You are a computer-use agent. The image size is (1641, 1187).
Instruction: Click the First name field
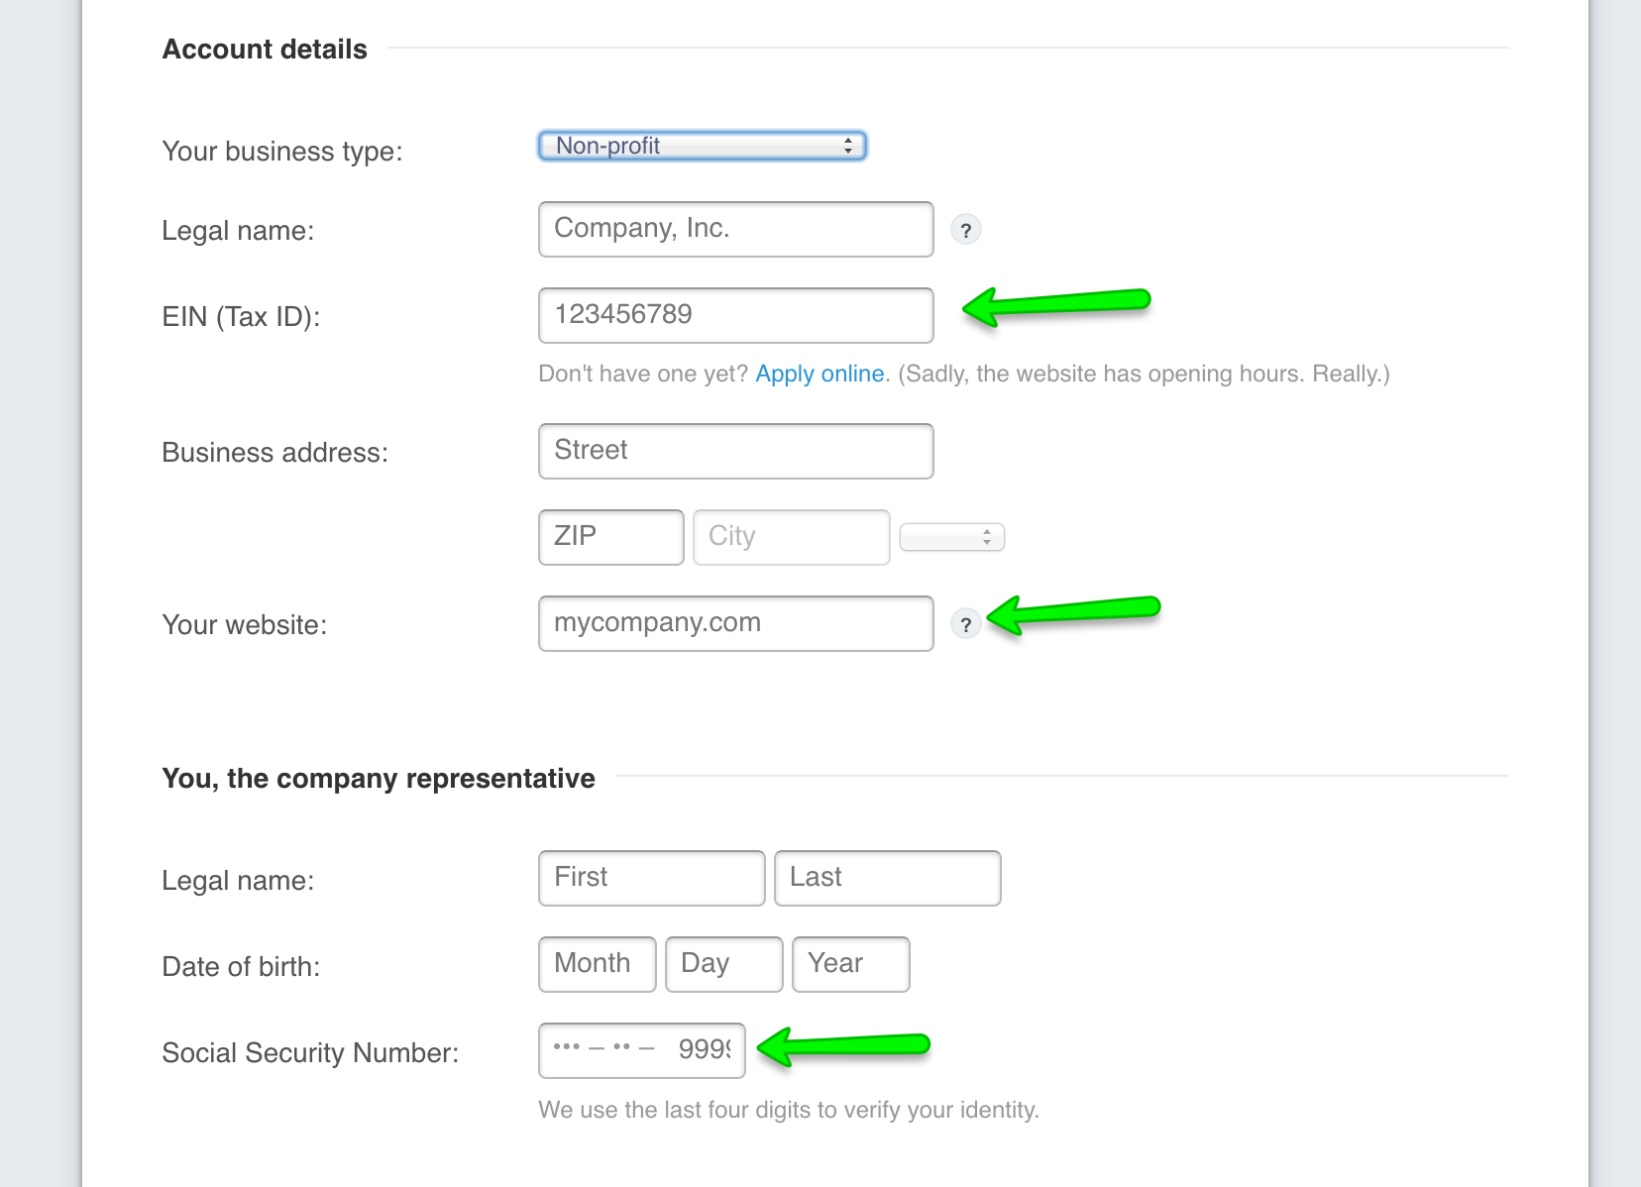click(652, 878)
